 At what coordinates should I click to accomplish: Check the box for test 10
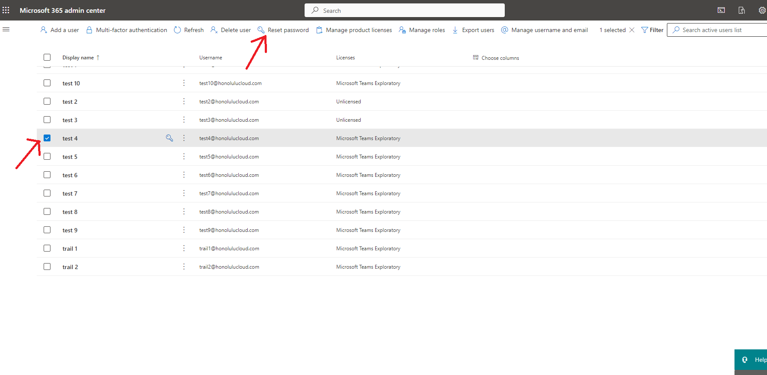click(47, 83)
